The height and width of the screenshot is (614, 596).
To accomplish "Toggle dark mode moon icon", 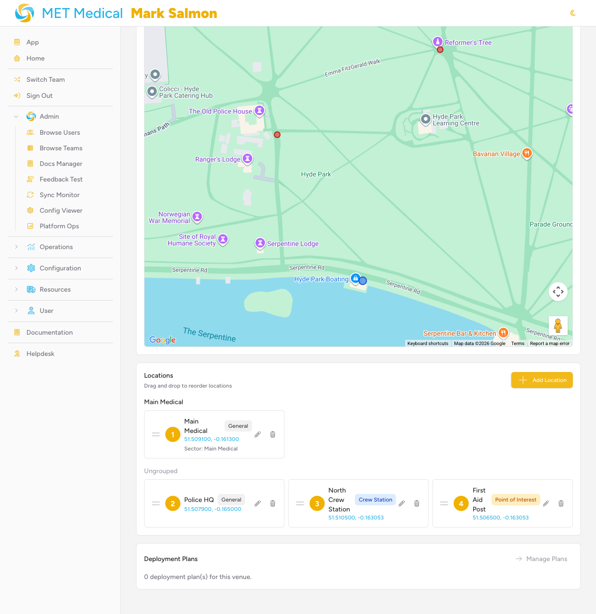I will tap(573, 13).
